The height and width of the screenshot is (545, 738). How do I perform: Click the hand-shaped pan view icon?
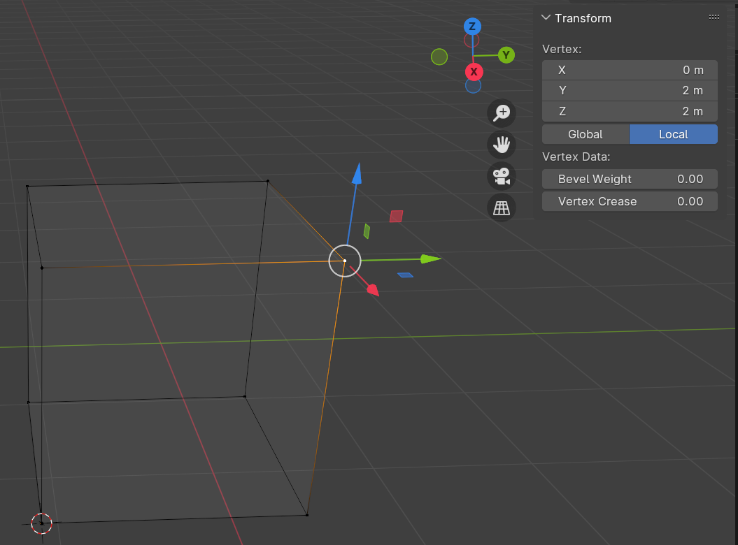click(502, 145)
